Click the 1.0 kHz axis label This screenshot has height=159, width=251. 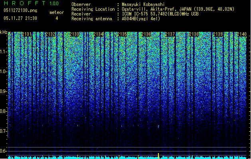click(4, 72)
